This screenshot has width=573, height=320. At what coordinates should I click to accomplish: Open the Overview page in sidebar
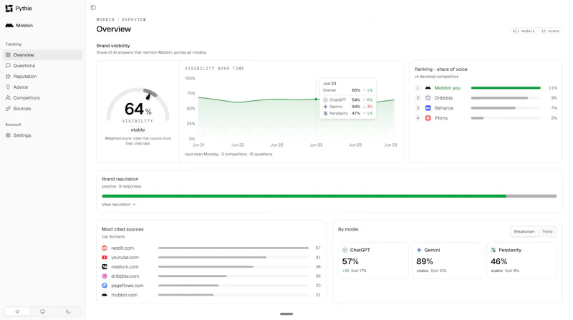[43, 55]
